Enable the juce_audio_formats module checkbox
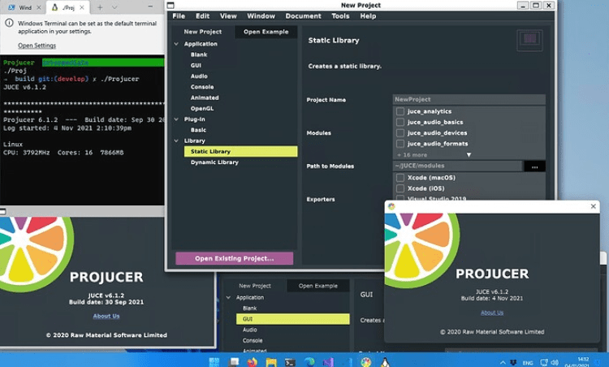Viewport: 609px width, 367px height. click(x=400, y=144)
